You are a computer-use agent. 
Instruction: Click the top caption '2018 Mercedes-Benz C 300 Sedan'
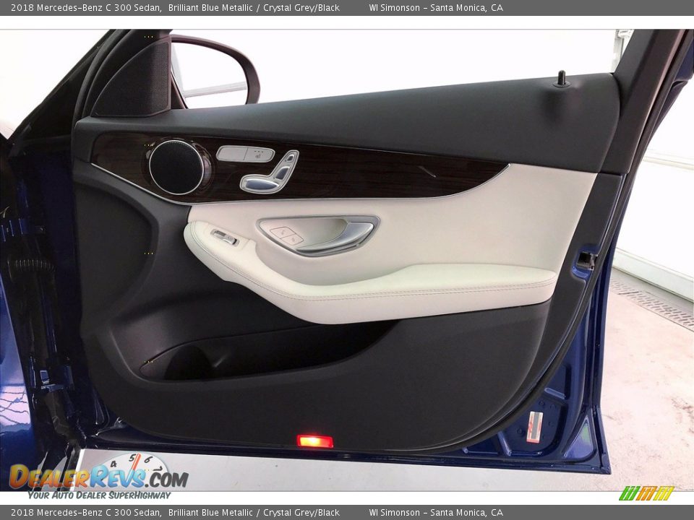click(86, 8)
